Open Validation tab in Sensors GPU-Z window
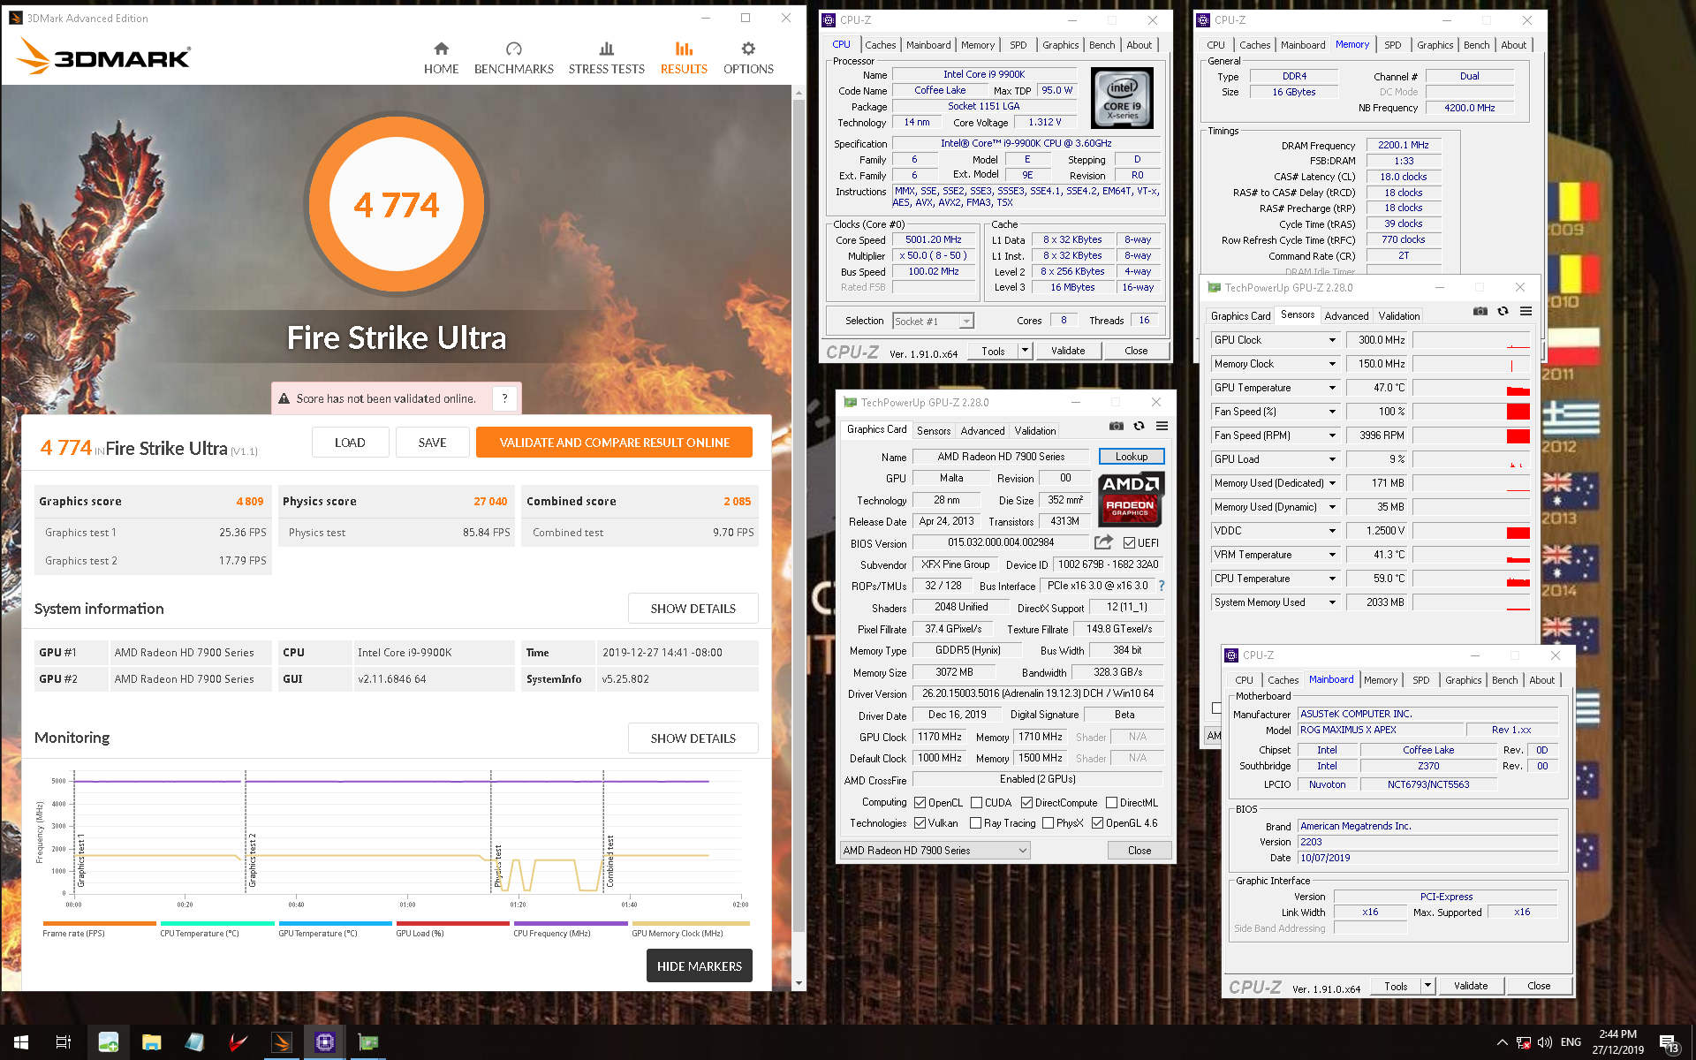The image size is (1696, 1060). tap(1399, 316)
